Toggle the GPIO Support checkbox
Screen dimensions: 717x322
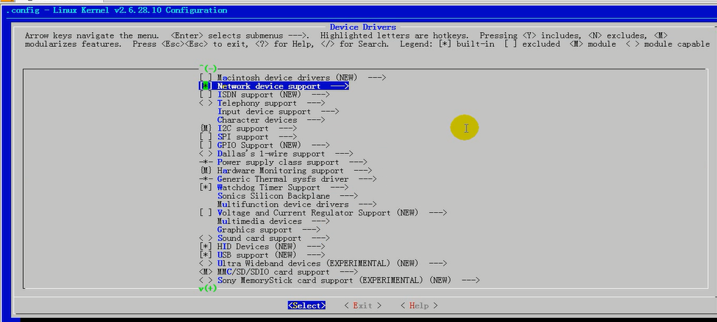(x=206, y=146)
